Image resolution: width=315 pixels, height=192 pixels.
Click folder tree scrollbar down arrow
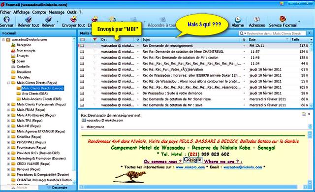74,183
